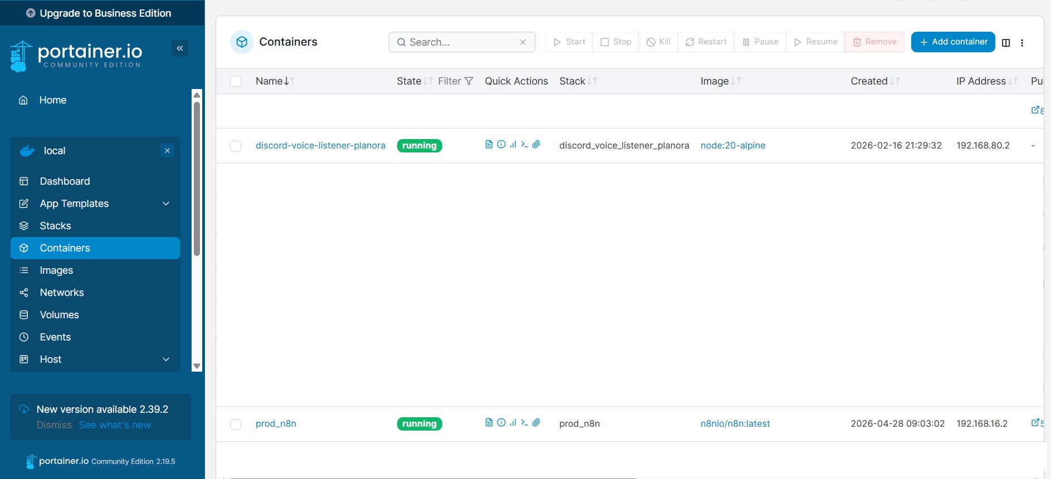
Task: Tick the checkbox for prod_n8n
Action: click(x=236, y=424)
